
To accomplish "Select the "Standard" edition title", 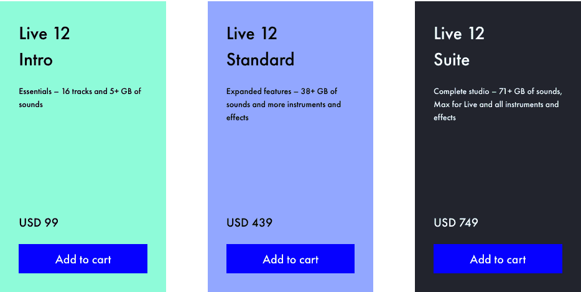I will [x=260, y=60].
